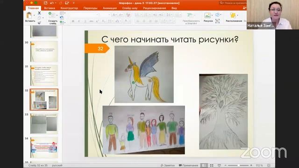Click the Clear formatting eraser icon
299x168 pixels.
click(x=128, y=15)
